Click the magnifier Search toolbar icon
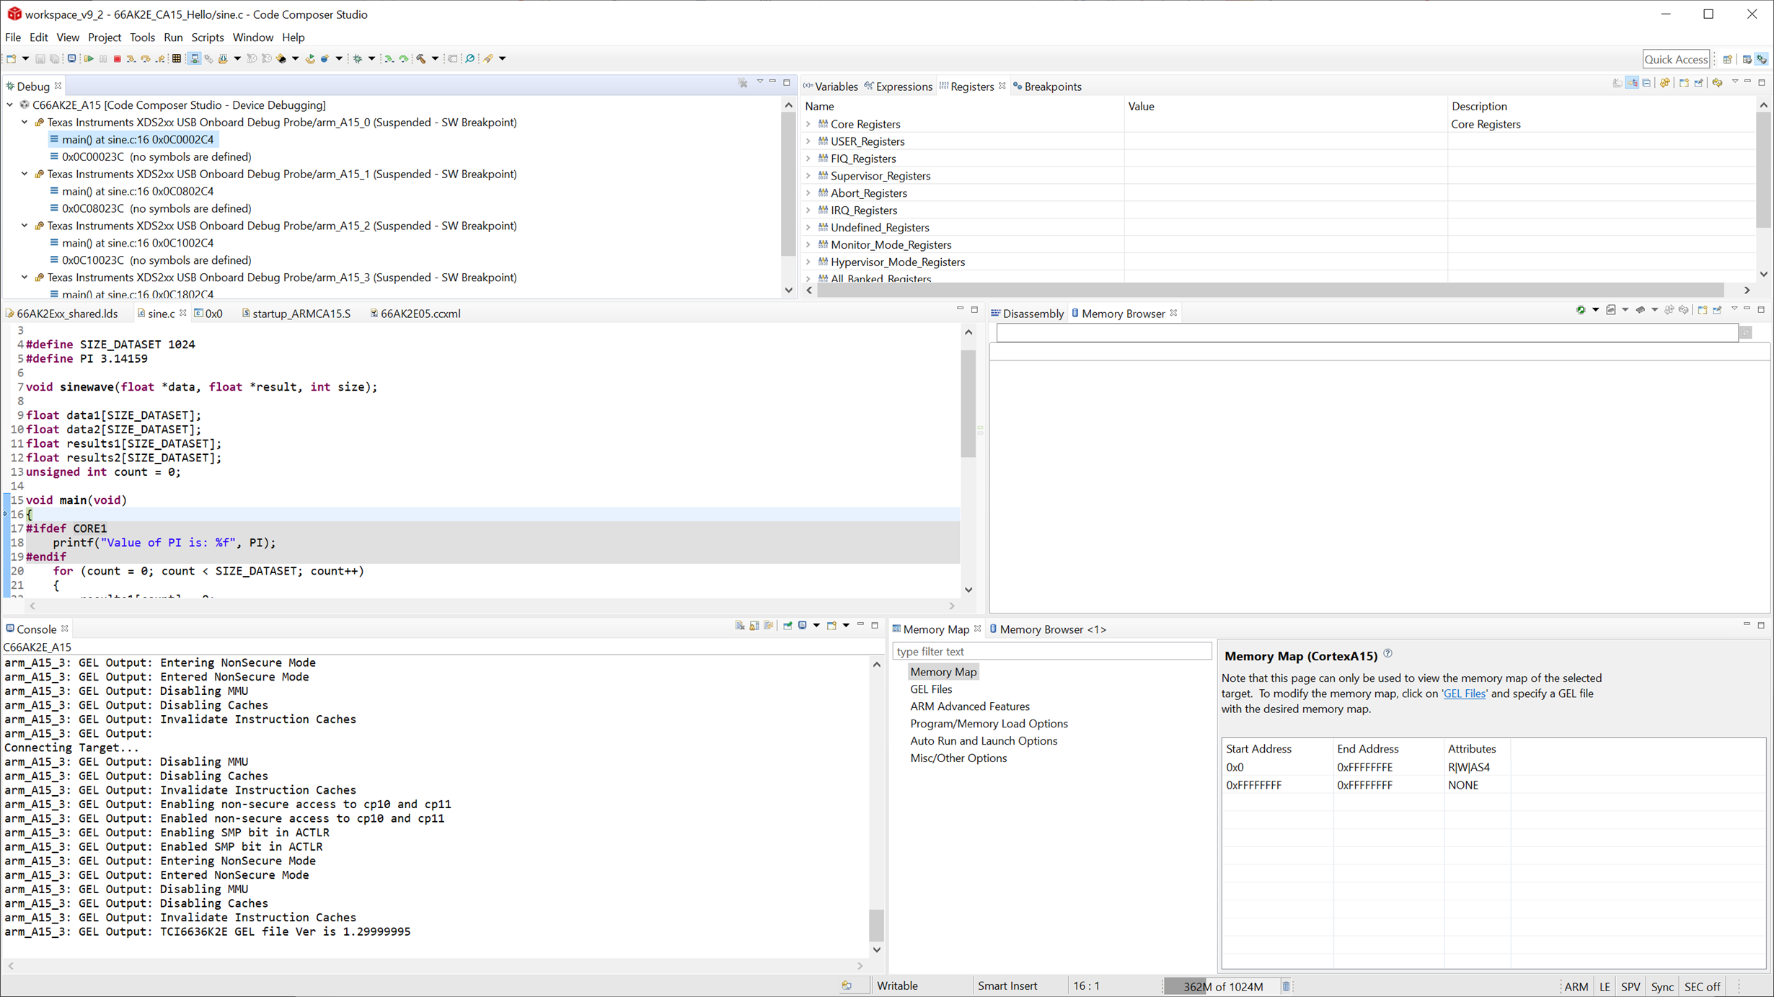 point(469,58)
